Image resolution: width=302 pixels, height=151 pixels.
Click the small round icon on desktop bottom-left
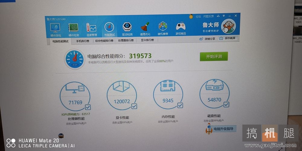click(61, 136)
